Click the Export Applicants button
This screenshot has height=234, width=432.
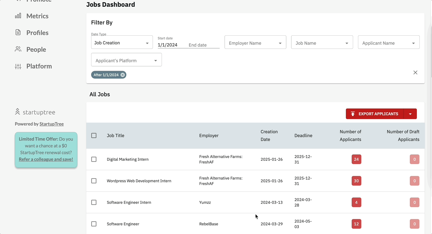point(375,114)
